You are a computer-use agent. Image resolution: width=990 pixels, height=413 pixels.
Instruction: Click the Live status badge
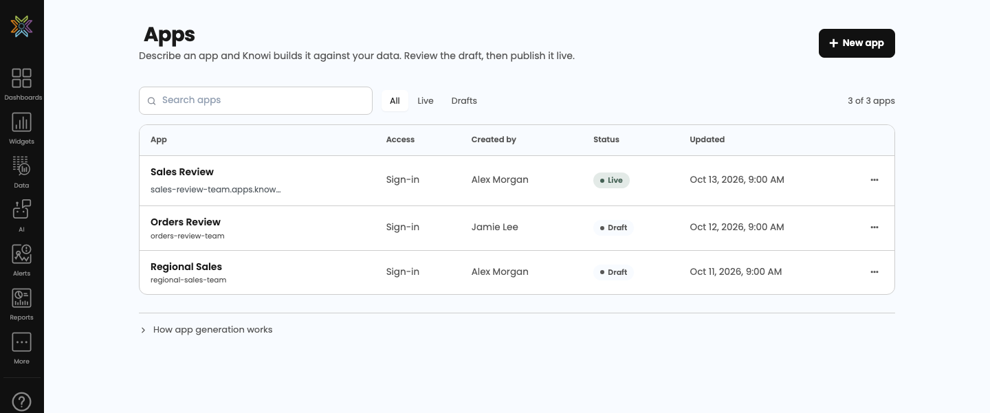pyautogui.click(x=611, y=180)
